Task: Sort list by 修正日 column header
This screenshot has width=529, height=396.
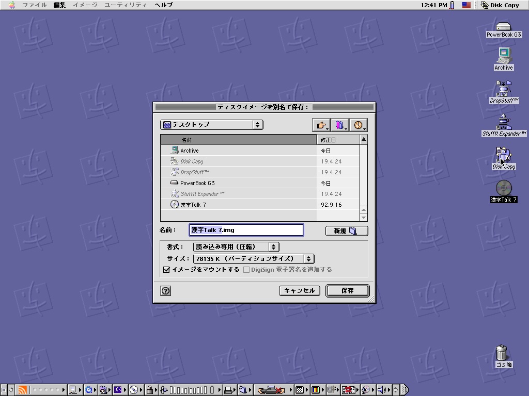Action: [x=338, y=140]
